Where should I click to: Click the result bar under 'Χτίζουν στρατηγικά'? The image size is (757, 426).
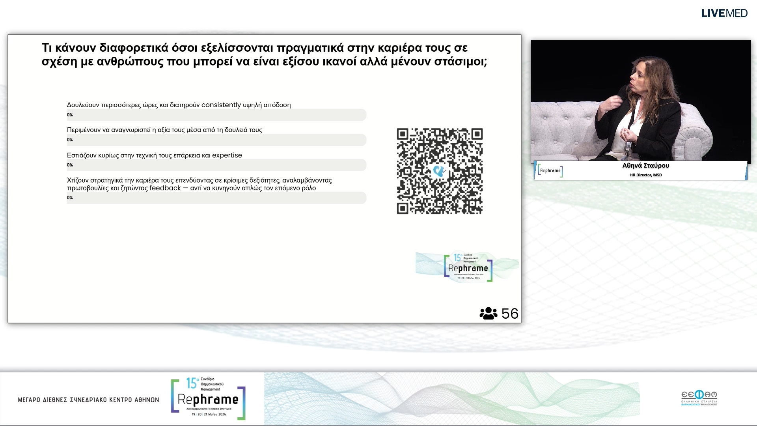click(x=216, y=198)
